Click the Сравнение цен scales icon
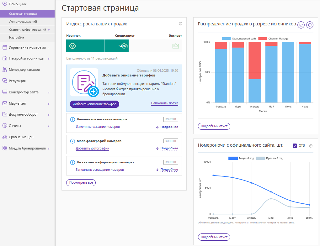 click(x=5, y=137)
